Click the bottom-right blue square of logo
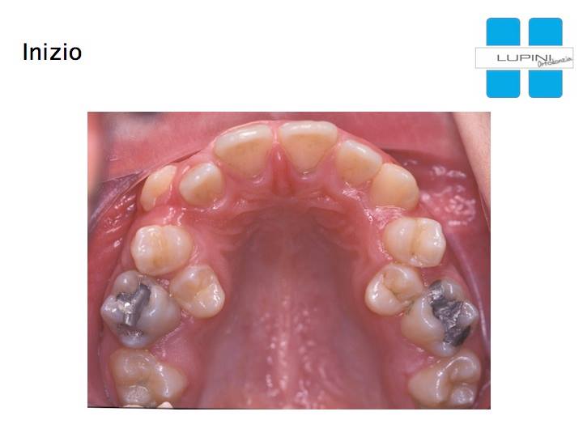This screenshot has width=583, height=437. tap(546, 83)
